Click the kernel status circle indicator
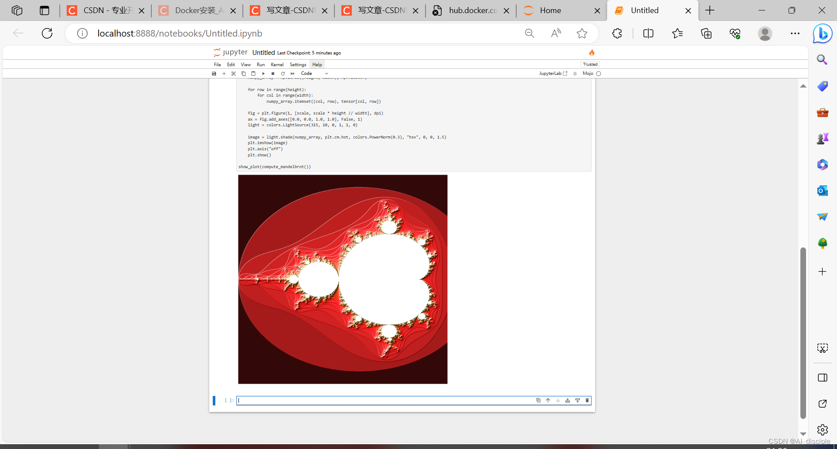837x449 pixels. (x=599, y=74)
